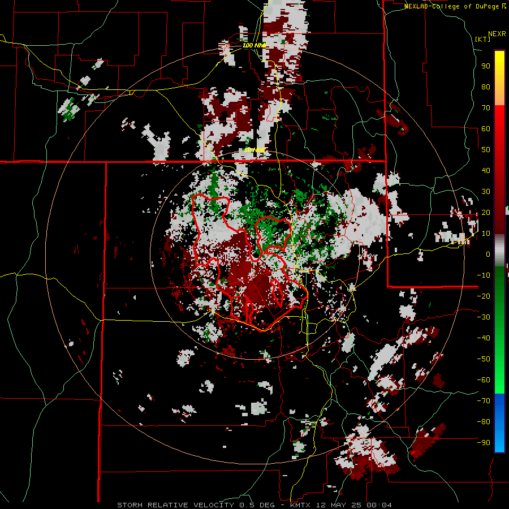
Task: Click the 12 MAY 25 date text
Action: point(339,505)
